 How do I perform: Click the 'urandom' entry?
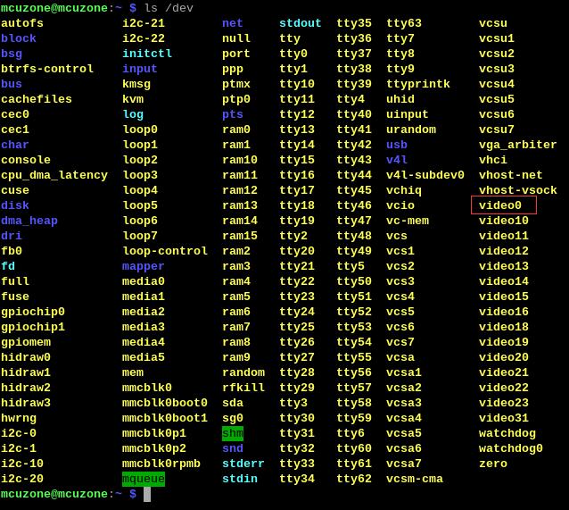point(411,130)
